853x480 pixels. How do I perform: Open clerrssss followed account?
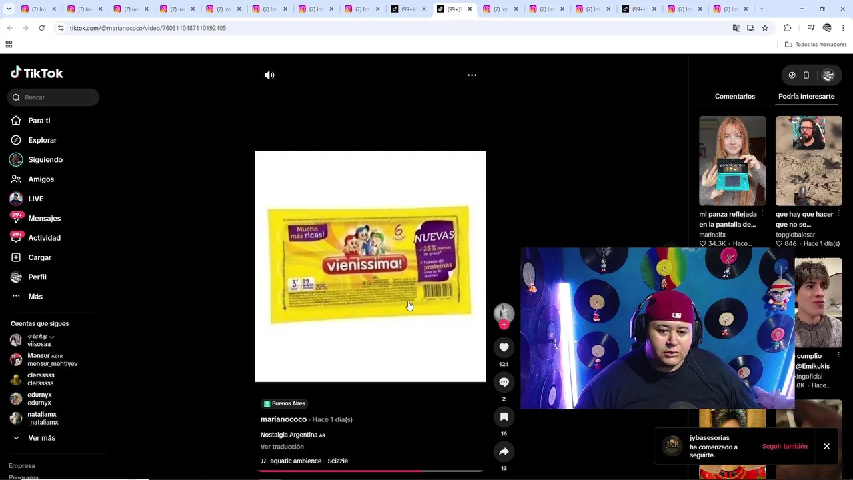coord(40,379)
